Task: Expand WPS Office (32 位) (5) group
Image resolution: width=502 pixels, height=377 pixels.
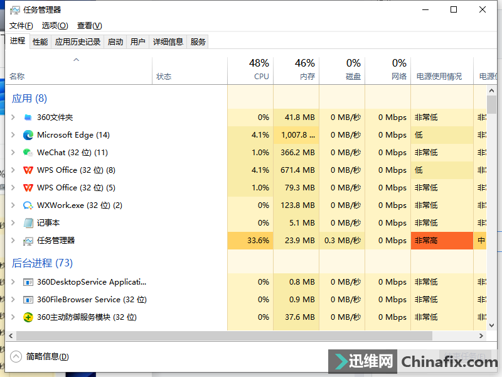Action: 13,188
